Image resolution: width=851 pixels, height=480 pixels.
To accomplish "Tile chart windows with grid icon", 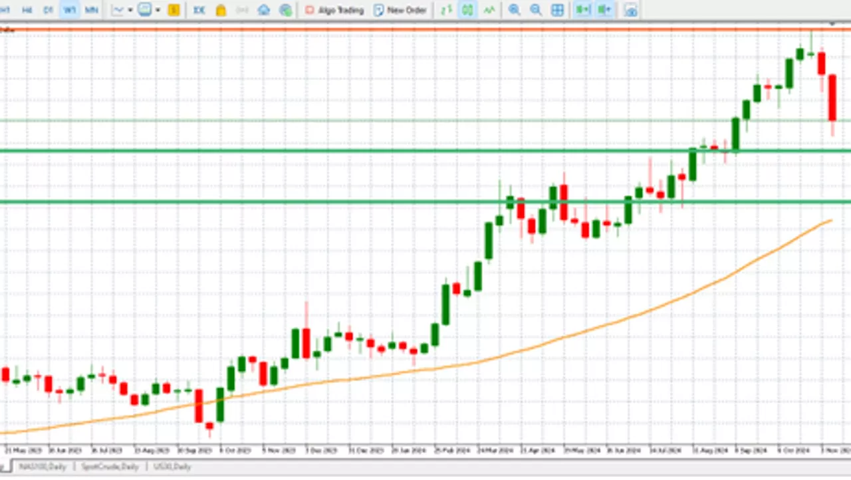I will 557,10.
